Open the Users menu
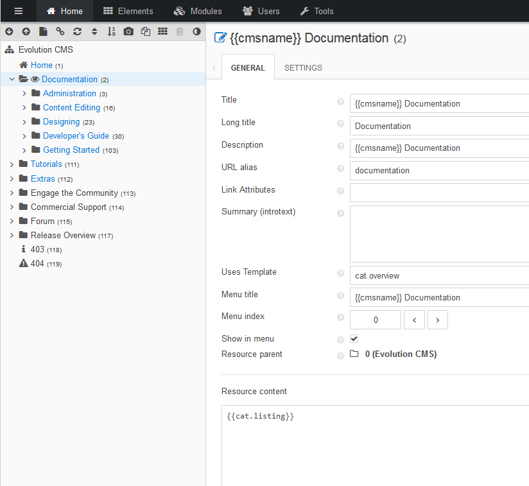The width and height of the screenshot is (529, 486). pyautogui.click(x=261, y=11)
